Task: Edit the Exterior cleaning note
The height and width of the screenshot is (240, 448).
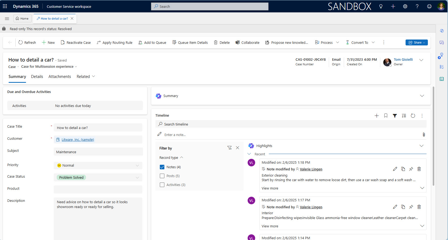Action: [395, 169]
